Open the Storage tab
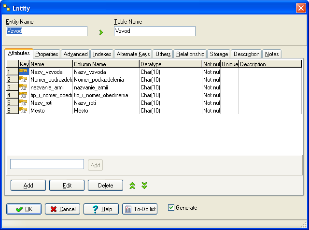 click(x=219, y=54)
